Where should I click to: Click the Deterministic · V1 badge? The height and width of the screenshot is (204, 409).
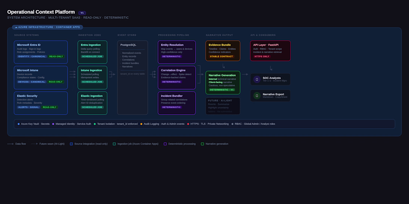coord(222,90)
